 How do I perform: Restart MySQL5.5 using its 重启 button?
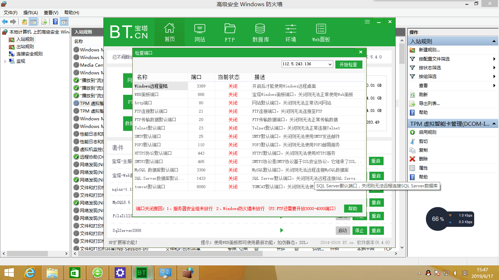click(376, 202)
